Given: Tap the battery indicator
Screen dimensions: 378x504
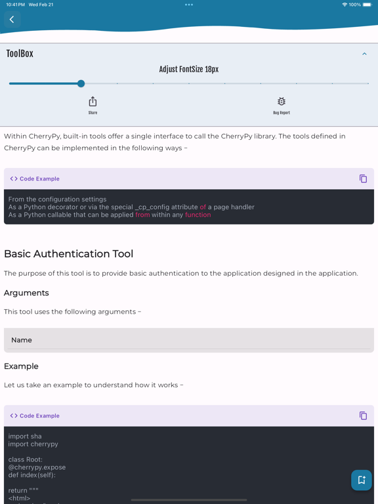Looking at the screenshot, I should tap(367, 5).
